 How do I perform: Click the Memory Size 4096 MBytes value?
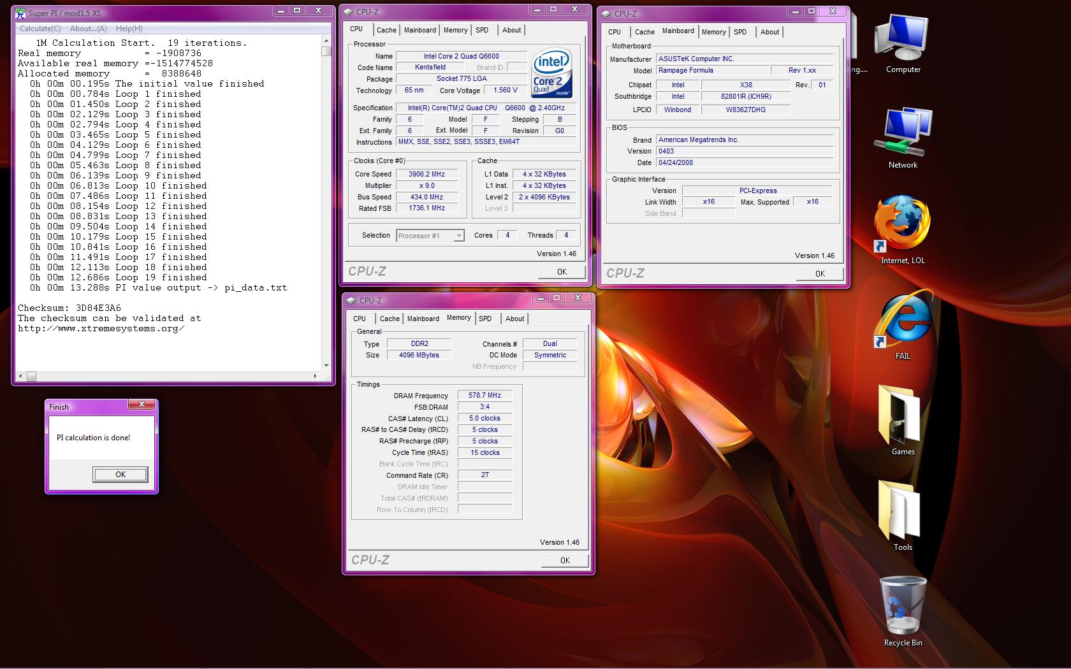(x=419, y=356)
